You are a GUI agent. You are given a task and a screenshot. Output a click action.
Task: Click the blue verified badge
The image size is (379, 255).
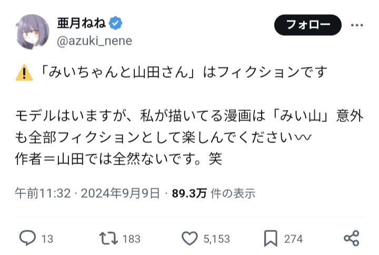click(x=117, y=24)
